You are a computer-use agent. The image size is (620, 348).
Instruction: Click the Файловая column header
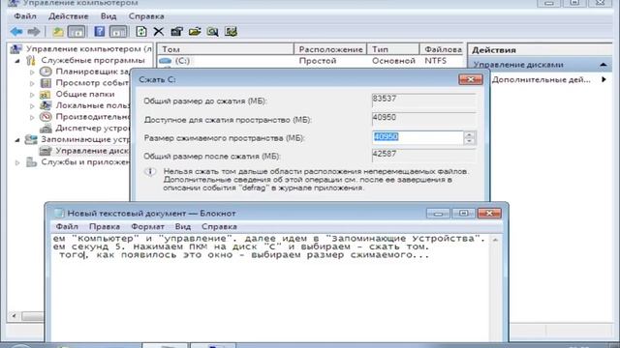click(442, 49)
